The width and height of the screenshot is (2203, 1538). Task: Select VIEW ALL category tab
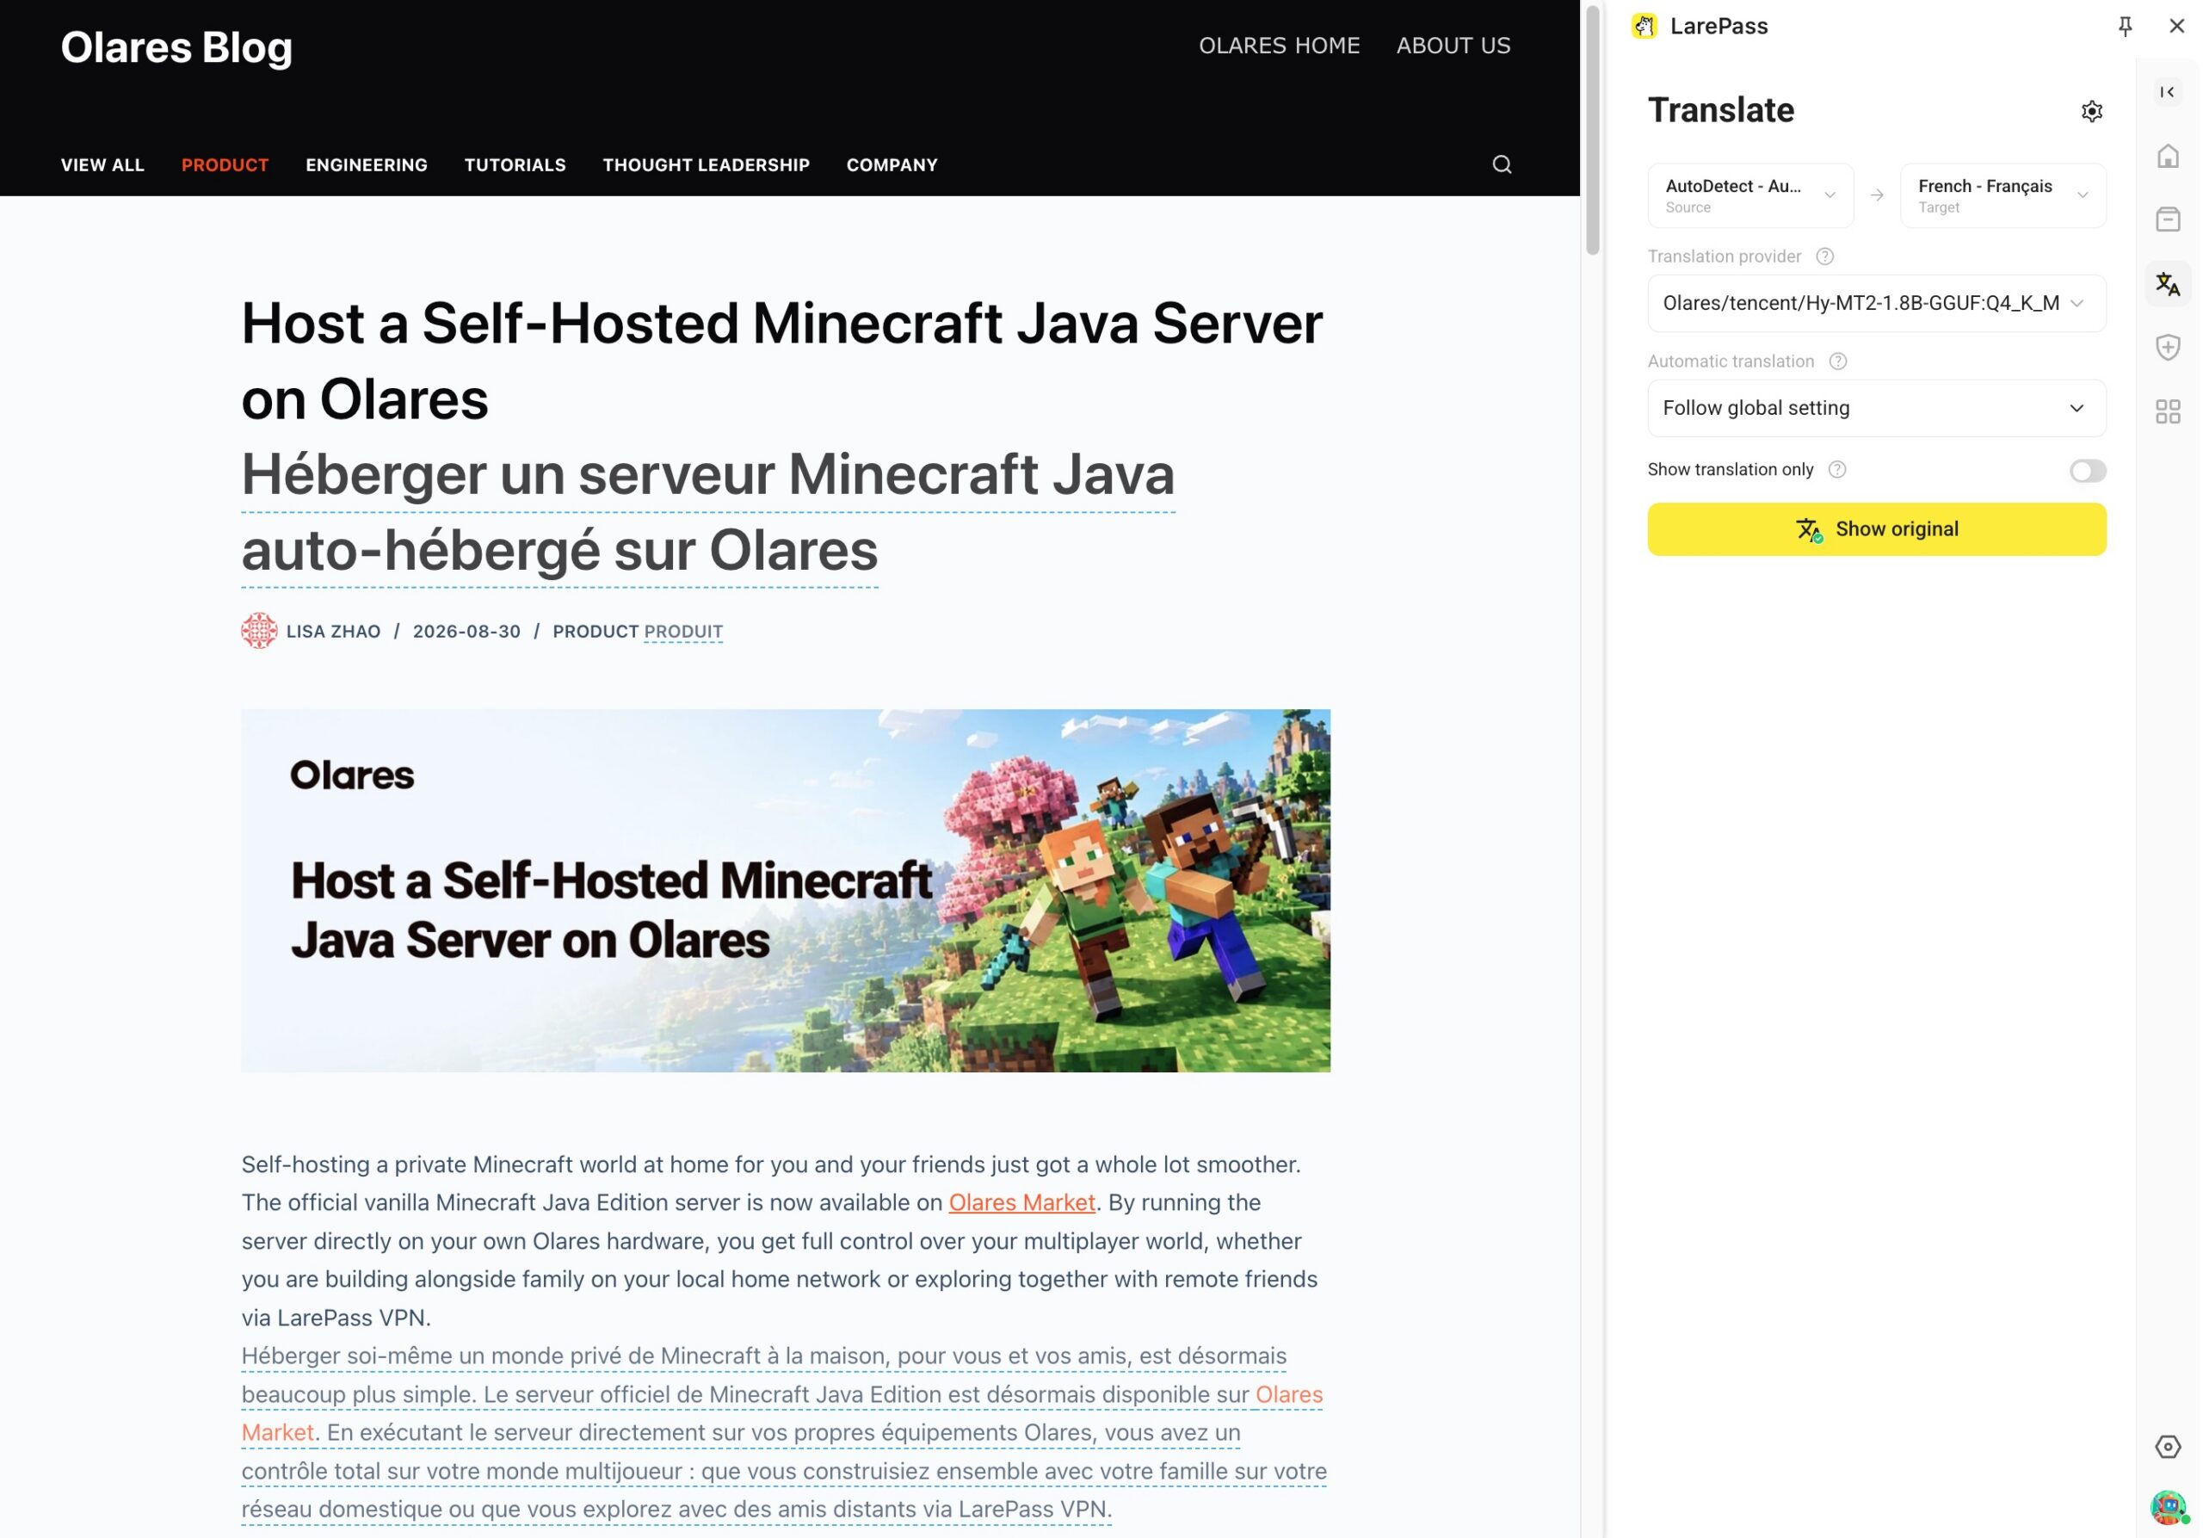[102, 165]
